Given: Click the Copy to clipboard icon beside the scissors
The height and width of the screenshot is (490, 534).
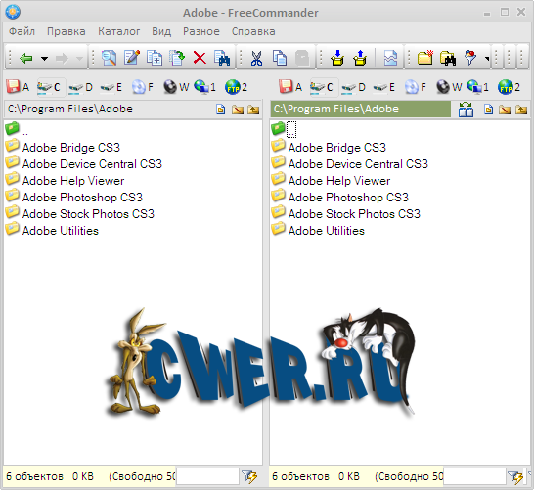Looking at the screenshot, I should click(280, 58).
